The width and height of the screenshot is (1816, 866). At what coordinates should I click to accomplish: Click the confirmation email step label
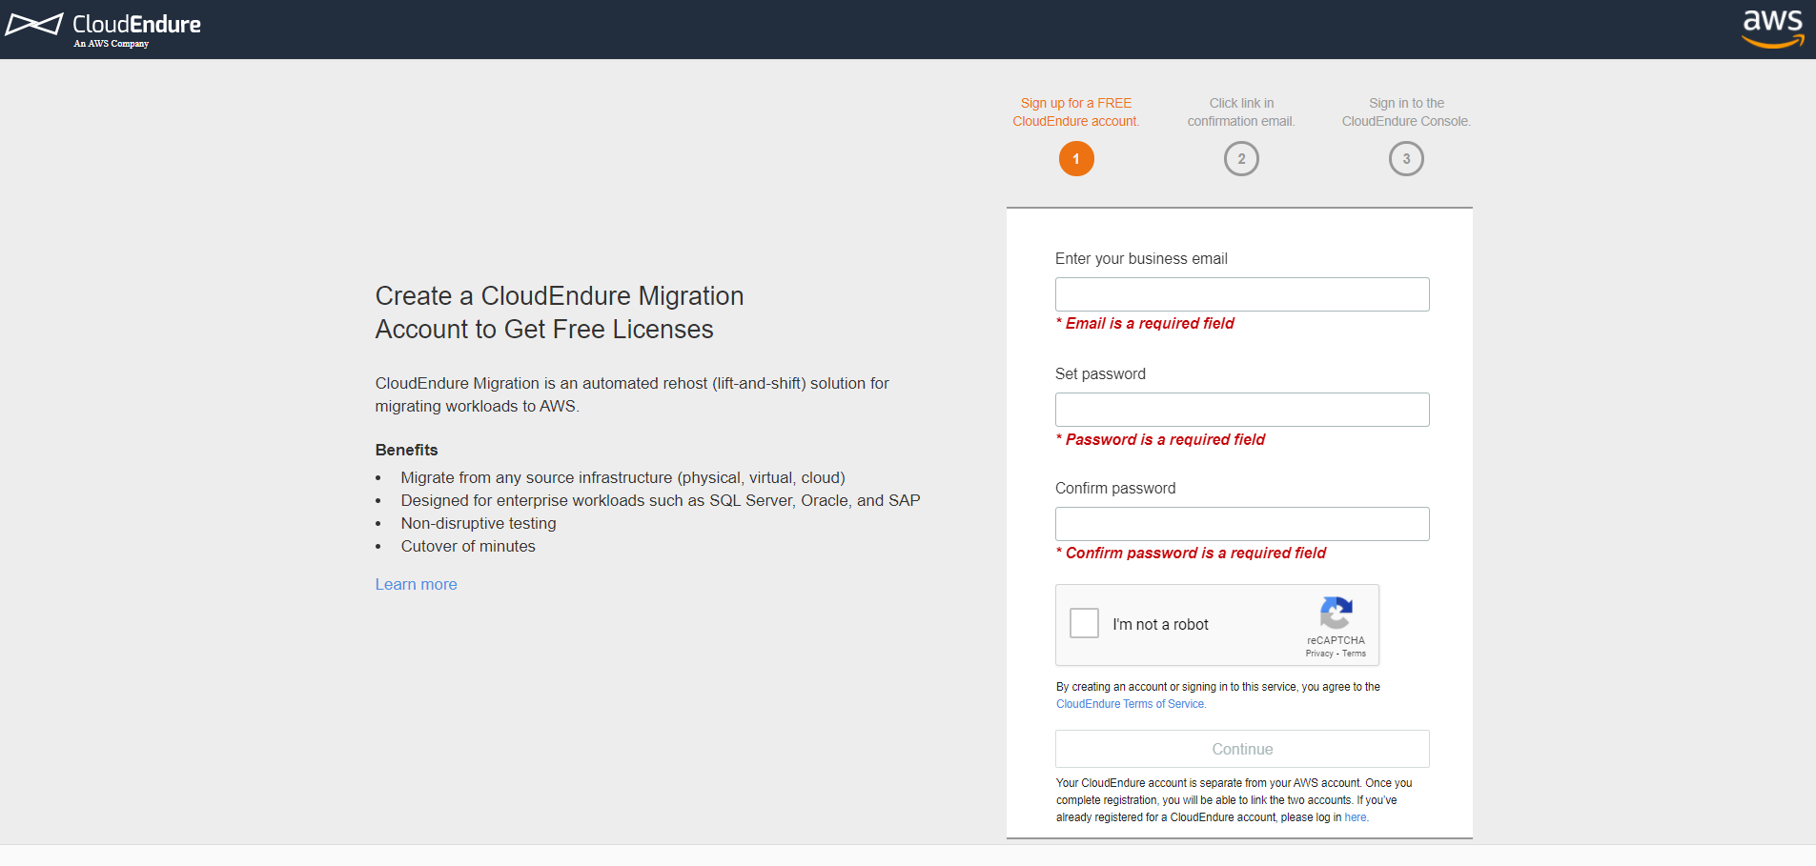point(1241,112)
